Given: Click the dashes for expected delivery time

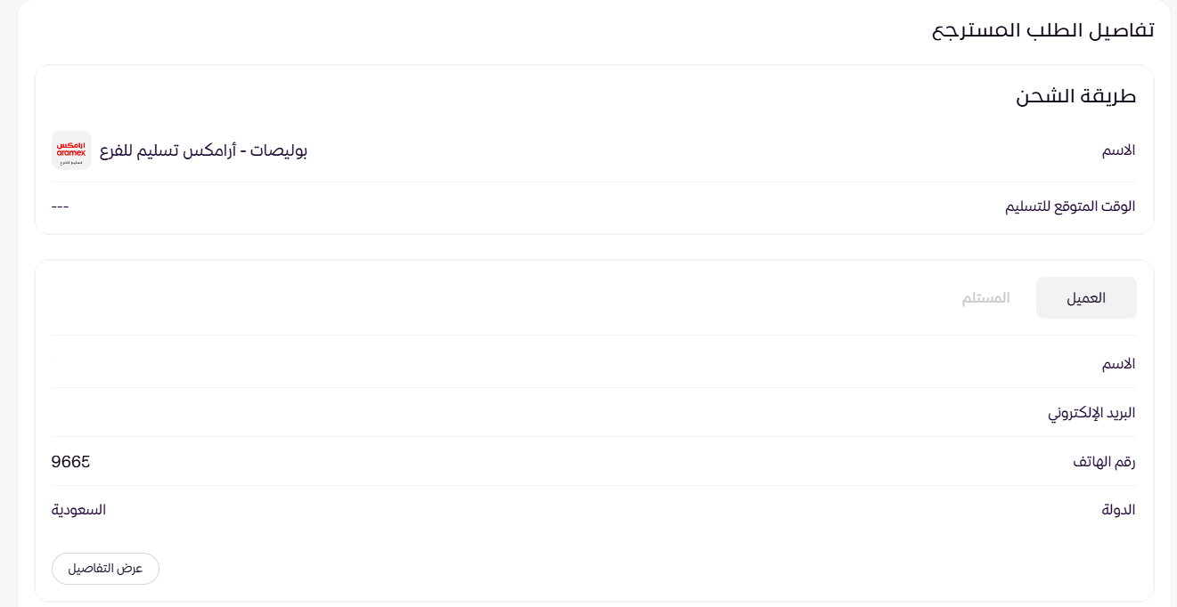Looking at the screenshot, I should [61, 206].
